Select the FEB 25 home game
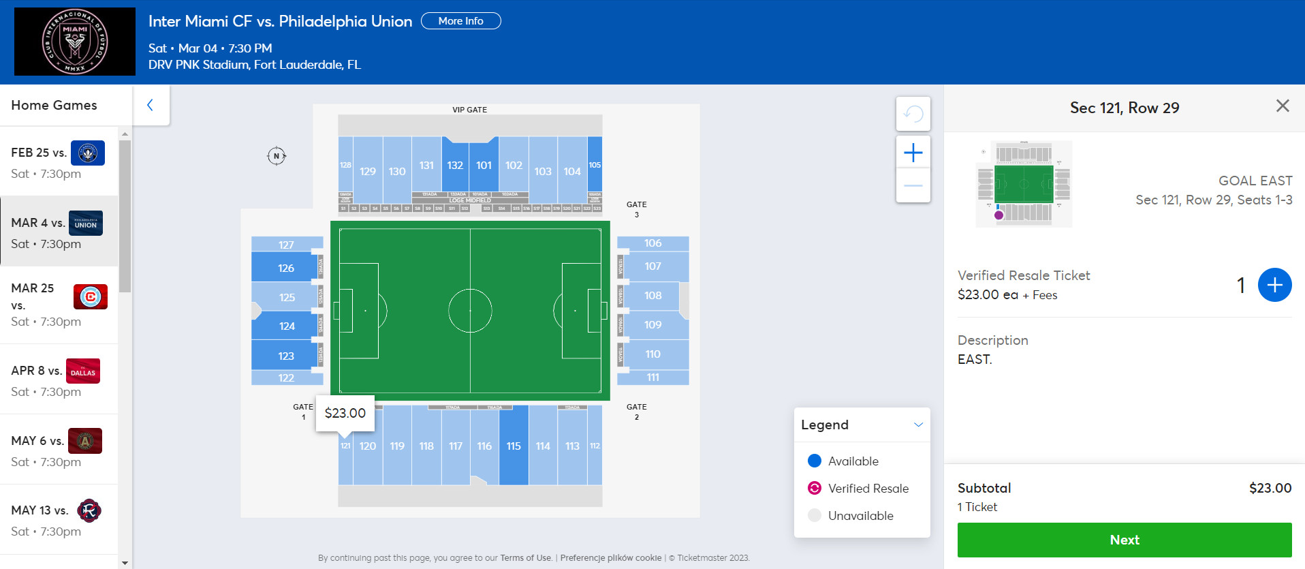 [x=59, y=162]
